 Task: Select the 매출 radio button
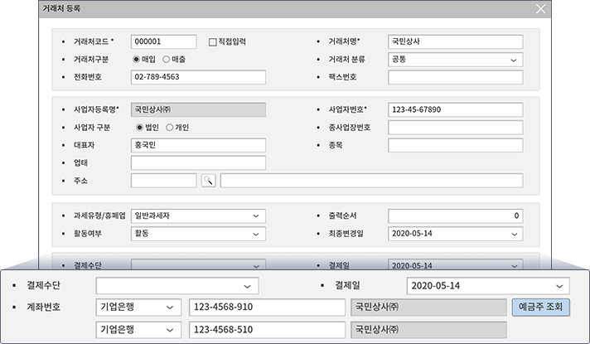click(x=166, y=60)
